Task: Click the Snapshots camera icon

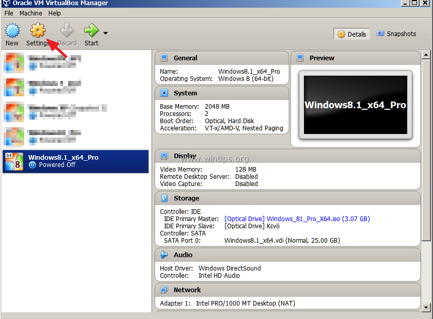Action: click(x=380, y=33)
